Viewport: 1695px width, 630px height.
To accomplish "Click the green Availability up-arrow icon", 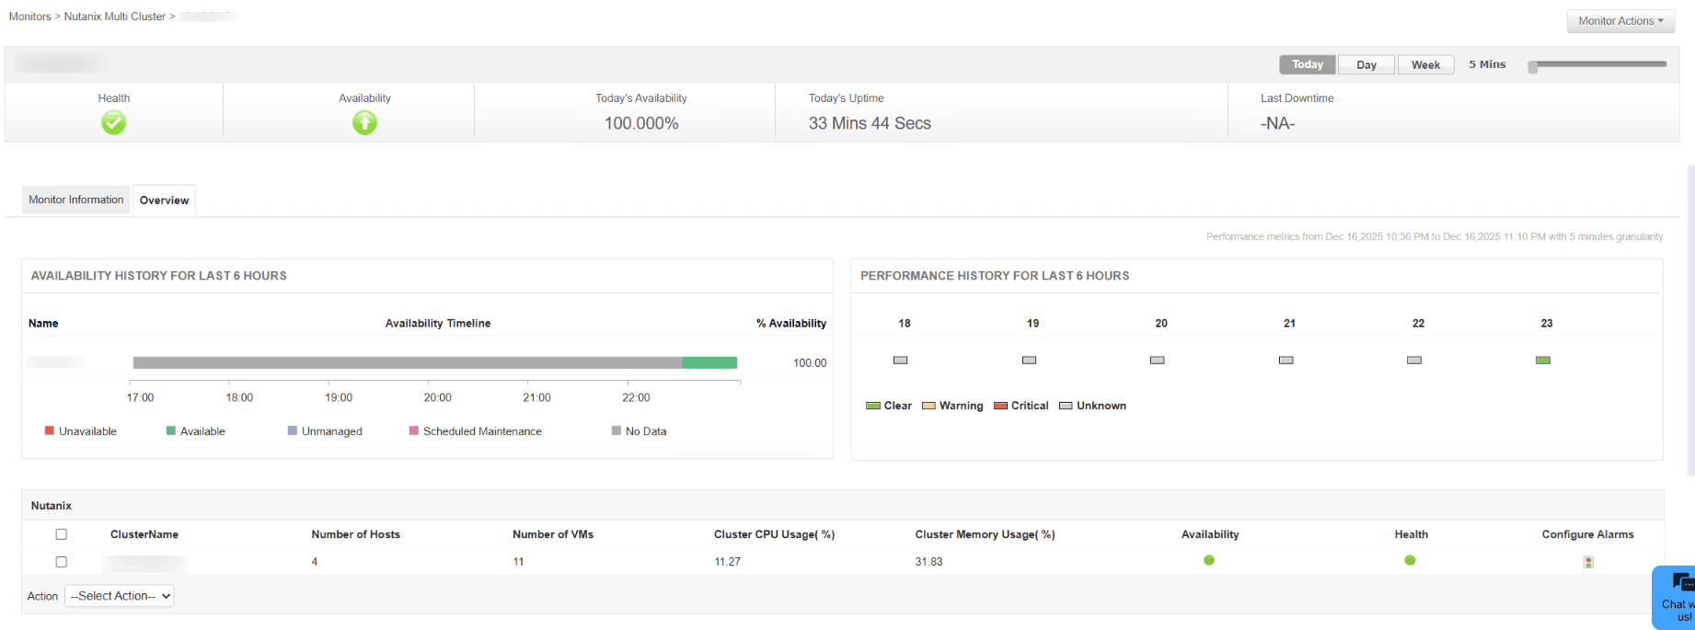I will [364, 122].
